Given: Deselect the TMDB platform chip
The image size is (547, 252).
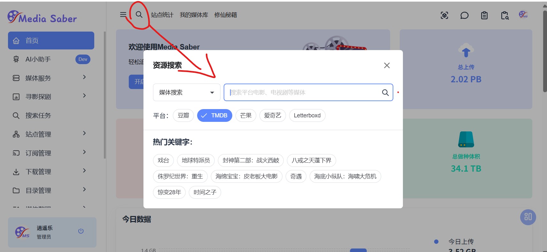Looking at the screenshot, I should (x=215, y=115).
